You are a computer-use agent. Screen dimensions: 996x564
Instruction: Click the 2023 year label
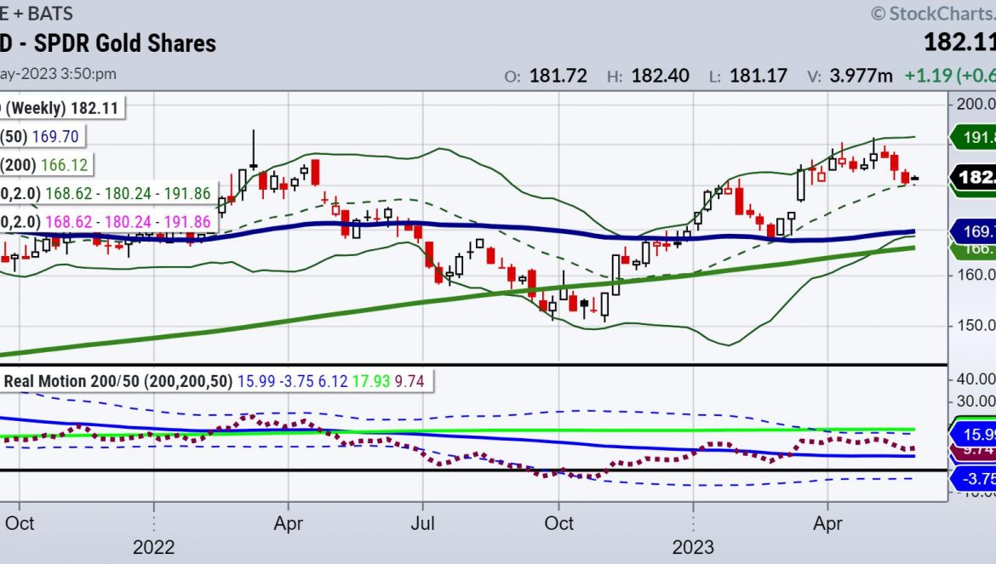point(693,547)
